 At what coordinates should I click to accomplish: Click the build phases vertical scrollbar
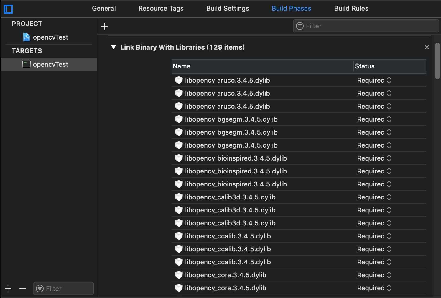click(x=437, y=61)
